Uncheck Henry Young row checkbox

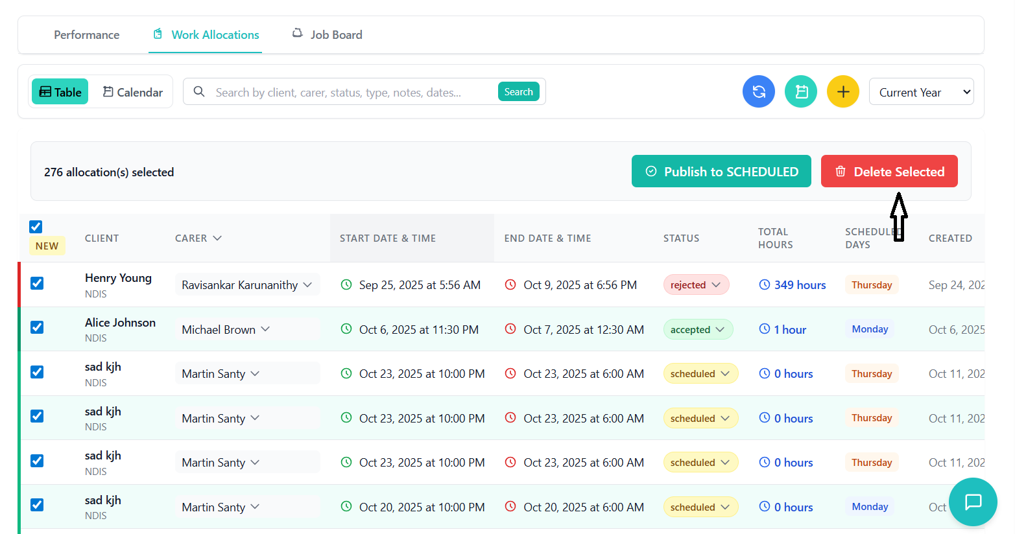coord(37,283)
